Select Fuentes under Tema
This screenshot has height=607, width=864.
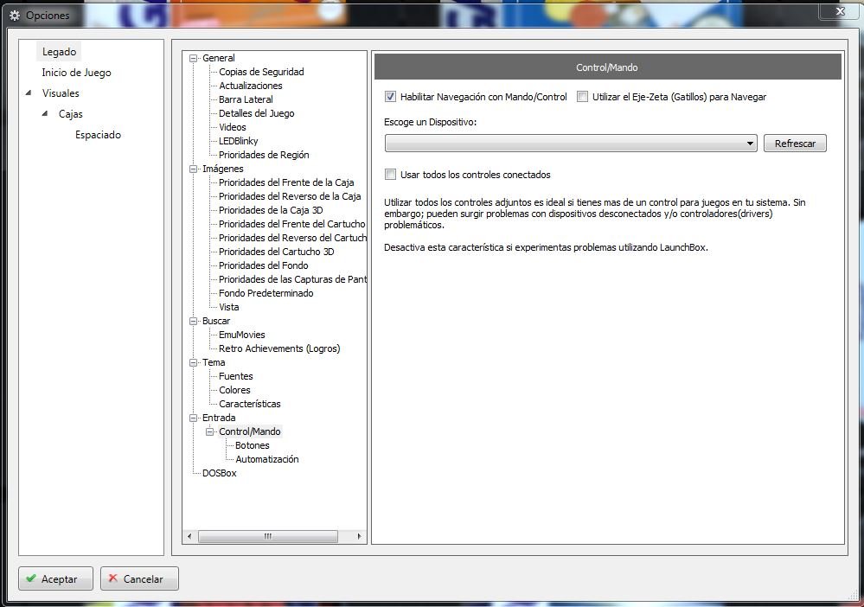[236, 376]
